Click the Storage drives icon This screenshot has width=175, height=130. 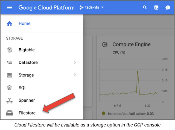[10, 75]
